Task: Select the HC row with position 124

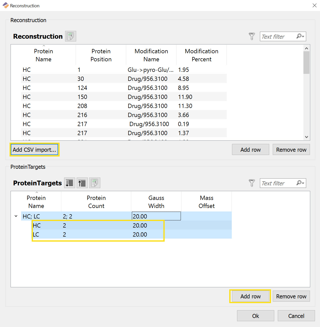Action: (x=101, y=88)
